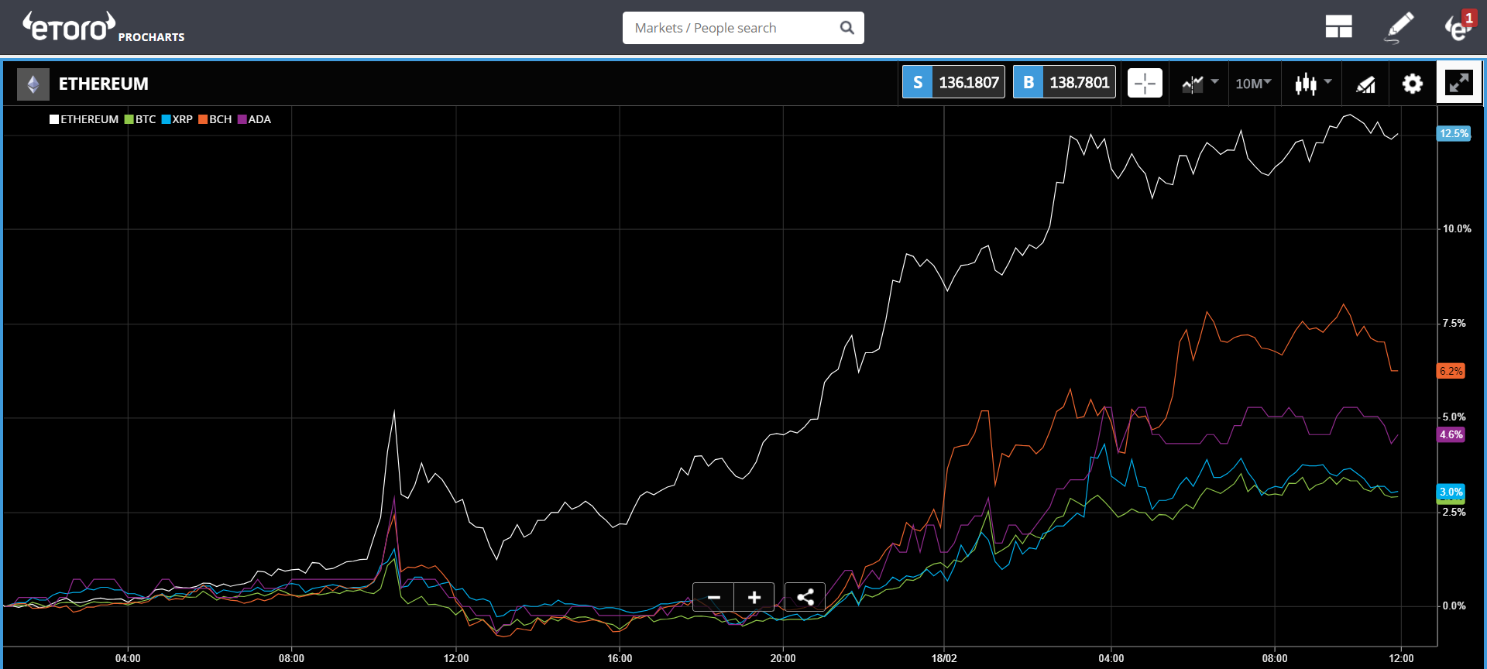The height and width of the screenshot is (669, 1487).
Task: Zoom in chart with plus button
Action: [x=754, y=597]
